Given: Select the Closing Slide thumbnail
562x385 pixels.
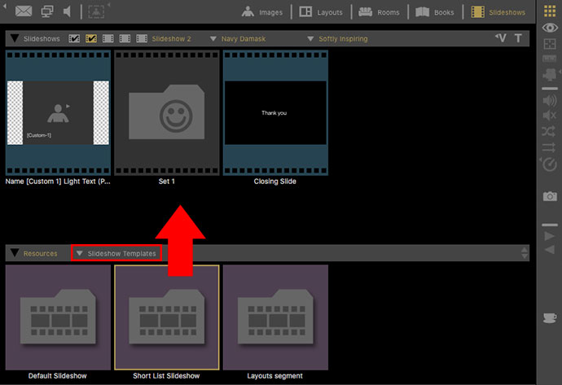Looking at the screenshot, I should (x=274, y=112).
